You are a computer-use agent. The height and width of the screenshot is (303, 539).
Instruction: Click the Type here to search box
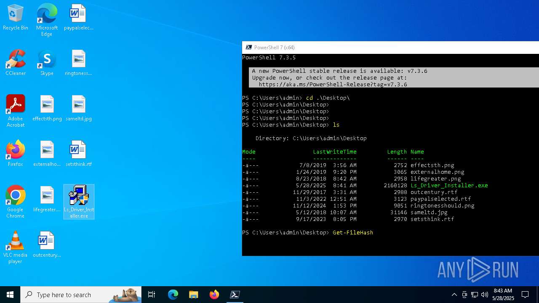pyautogui.click(x=81, y=295)
